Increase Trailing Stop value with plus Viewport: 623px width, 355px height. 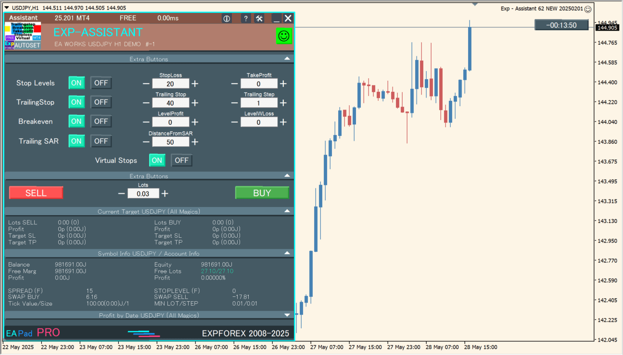tap(195, 103)
